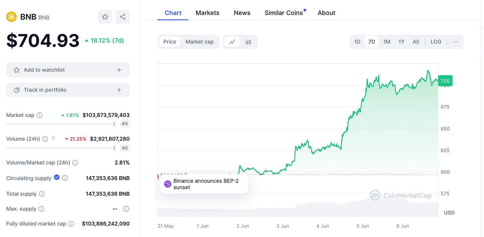Click the $704.93 price value
Viewport: 484px width, 237px height.
coord(43,41)
